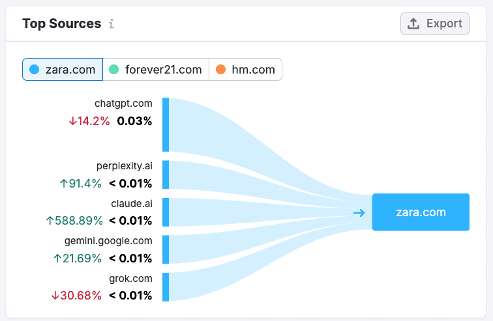This screenshot has width=493, height=321.
Task: Select the claude.ai source label
Action: 132,204
